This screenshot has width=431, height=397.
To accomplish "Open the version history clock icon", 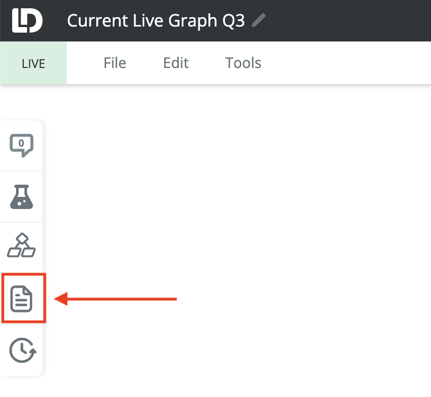I will click(x=22, y=351).
